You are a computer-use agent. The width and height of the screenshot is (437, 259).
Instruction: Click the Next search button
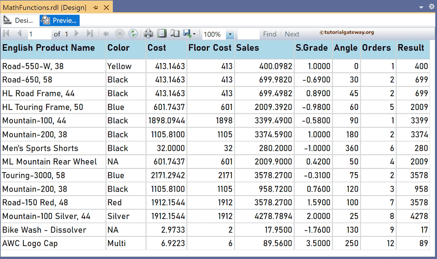(x=292, y=34)
